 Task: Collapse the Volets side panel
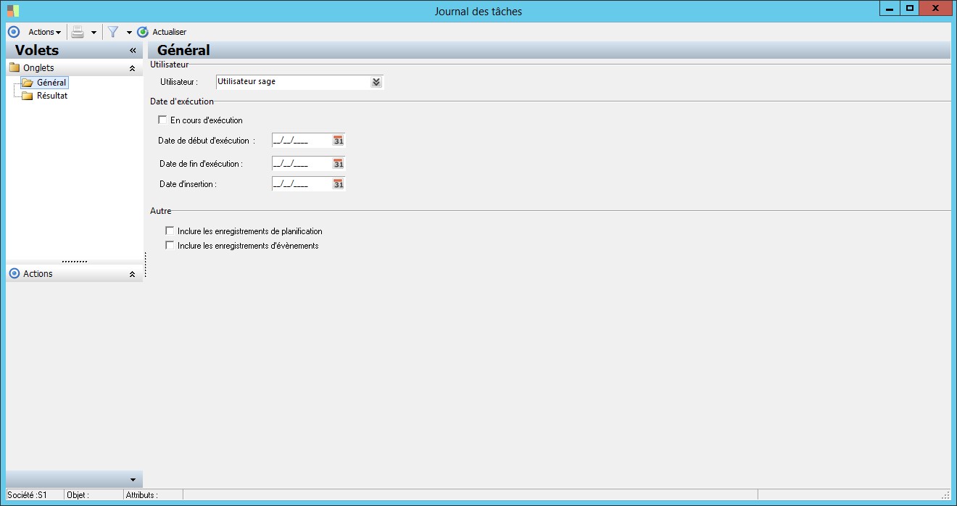133,50
